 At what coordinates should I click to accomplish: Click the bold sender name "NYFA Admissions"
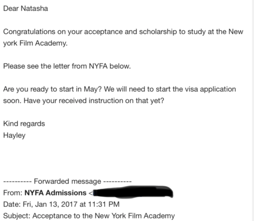pyautogui.click(x=55, y=193)
